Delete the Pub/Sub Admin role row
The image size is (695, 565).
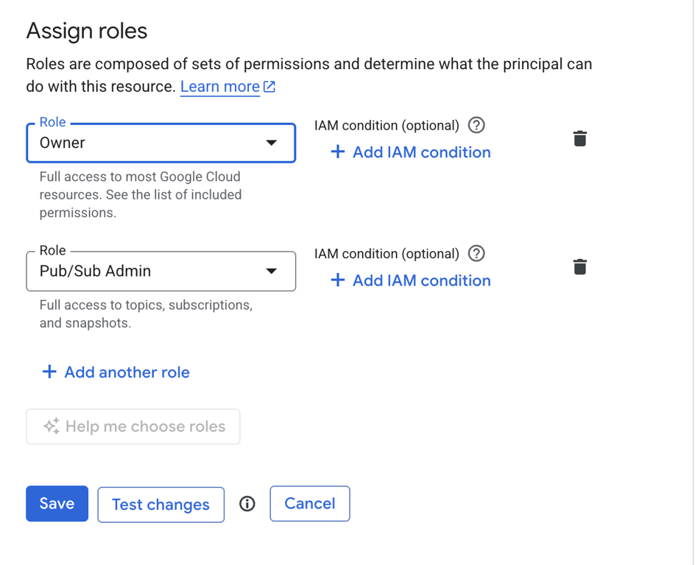click(579, 266)
